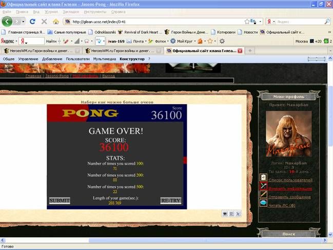Open the tab list dropdown at tab strip end

(x=330, y=51)
